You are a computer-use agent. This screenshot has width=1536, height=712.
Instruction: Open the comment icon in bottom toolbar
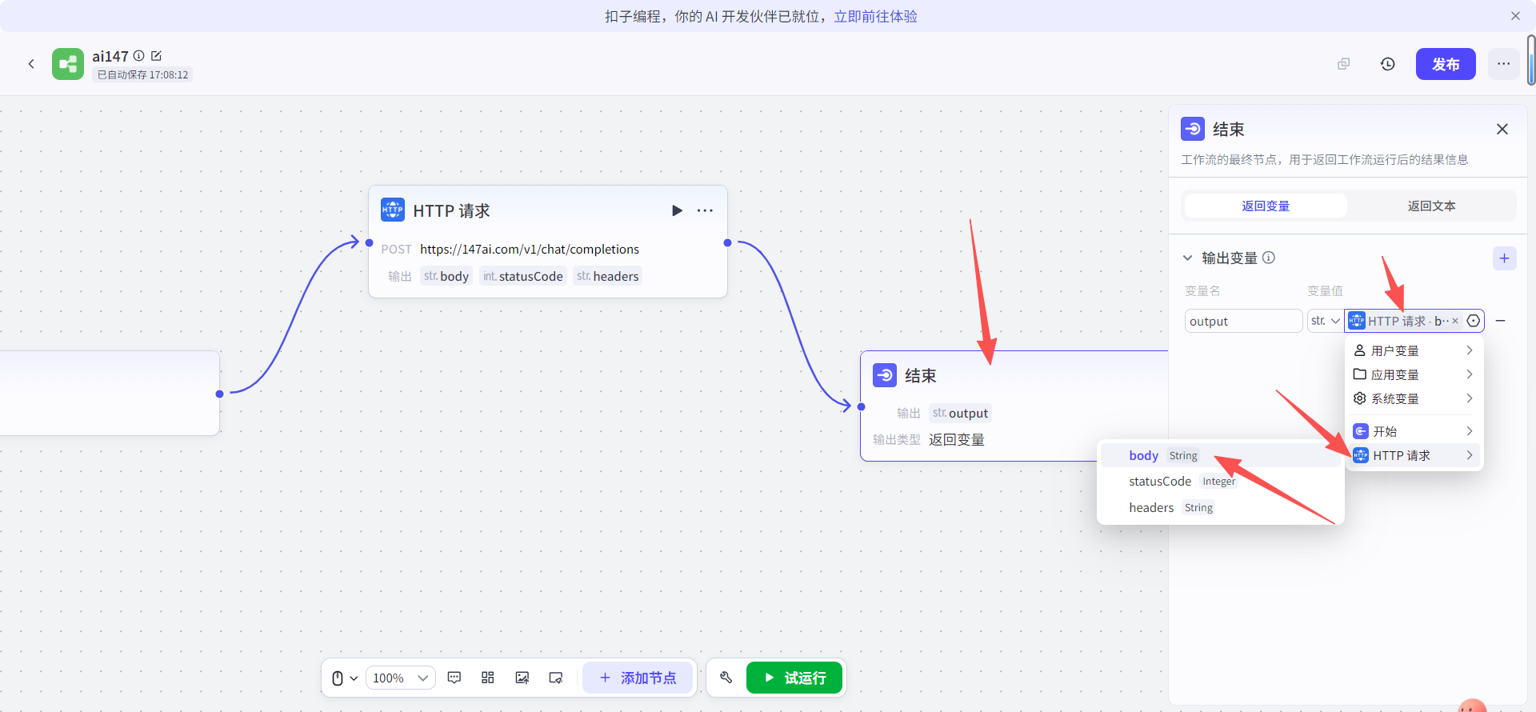[x=454, y=678]
